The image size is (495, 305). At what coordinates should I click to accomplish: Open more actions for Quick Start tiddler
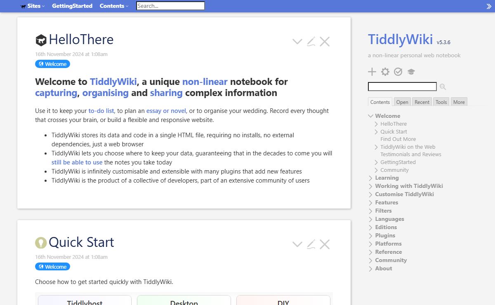click(x=297, y=244)
